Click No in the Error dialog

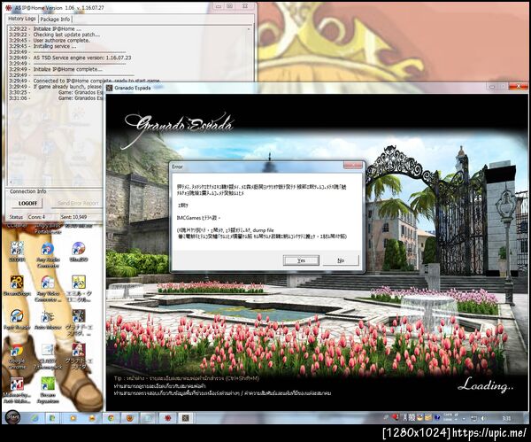coord(341,260)
